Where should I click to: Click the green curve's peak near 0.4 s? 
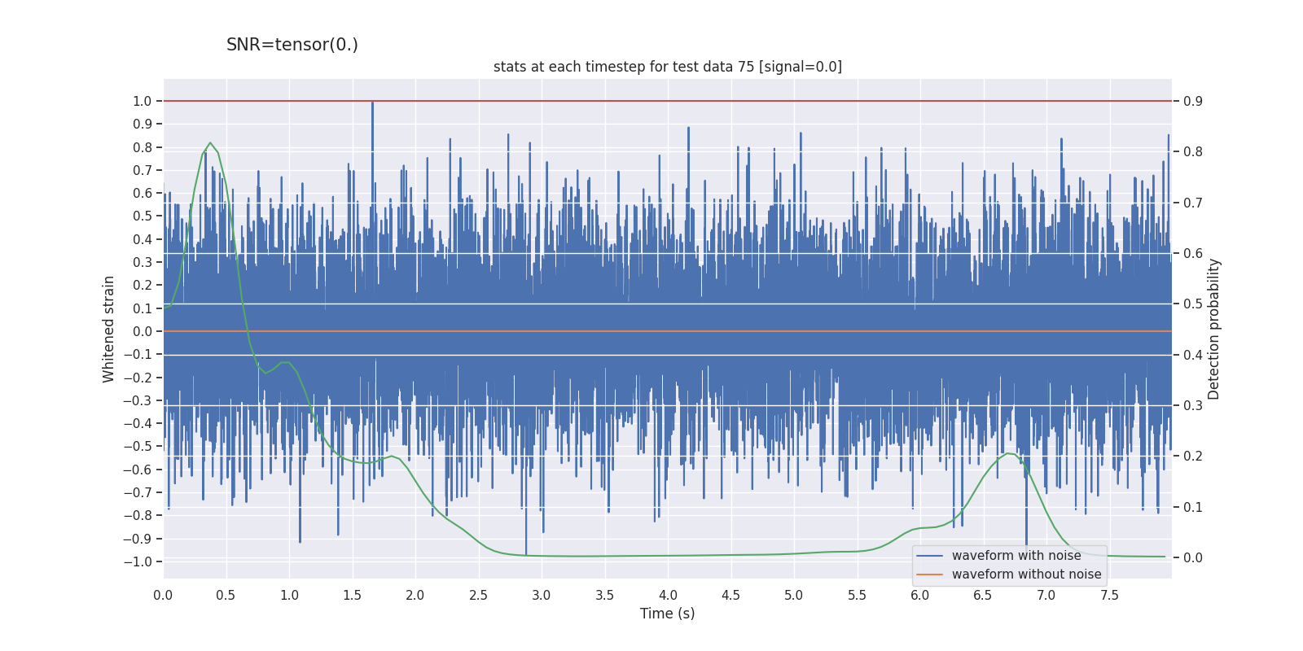coord(210,143)
